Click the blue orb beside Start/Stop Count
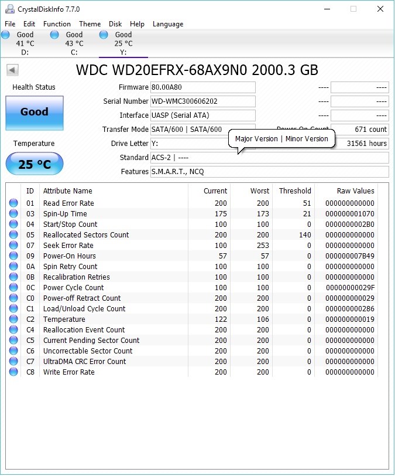Image resolution: width=395 pixels, height=476 pixels. (x=13, y=224)
